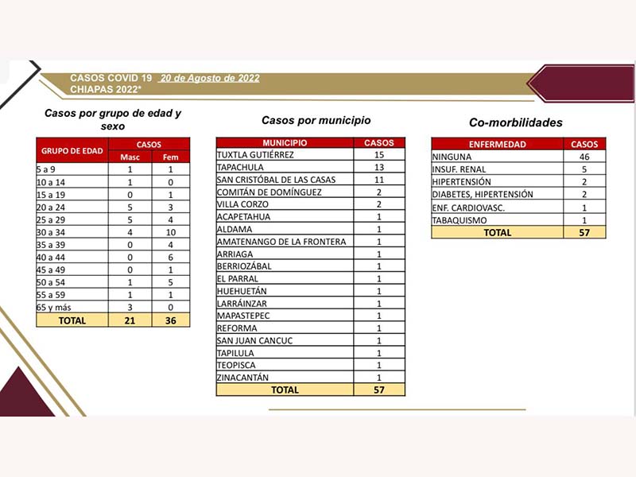Click the 'MAPASTEPEC' municipality
Image resolution: width=636 pixels, height=477 pixels.
[x=243, y=316]
